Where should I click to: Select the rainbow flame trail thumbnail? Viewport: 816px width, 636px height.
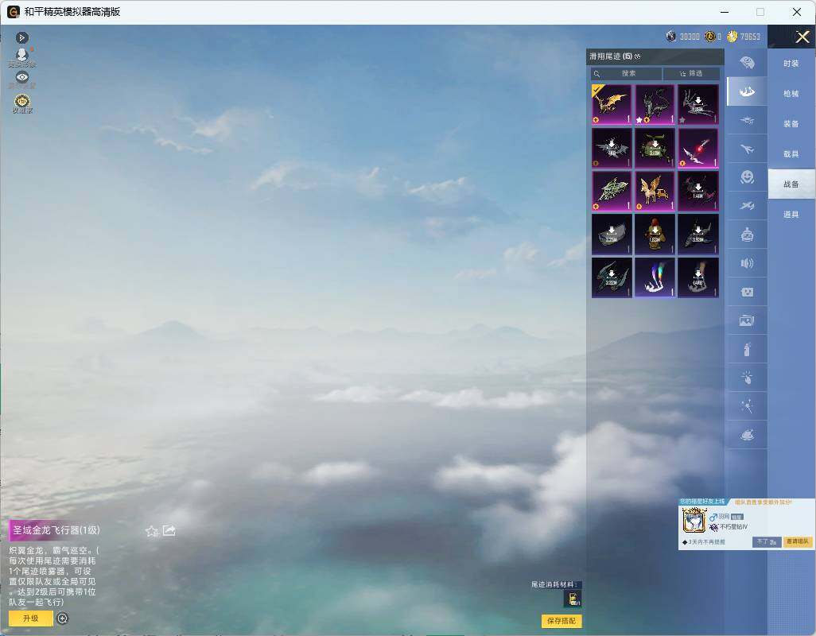click(x=655, y=277)
